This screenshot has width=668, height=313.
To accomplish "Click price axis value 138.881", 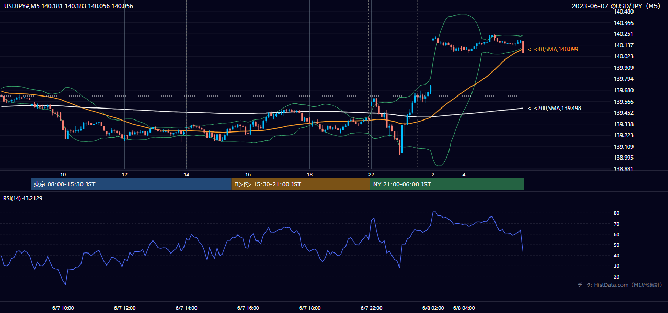I will tap(623, 169).
